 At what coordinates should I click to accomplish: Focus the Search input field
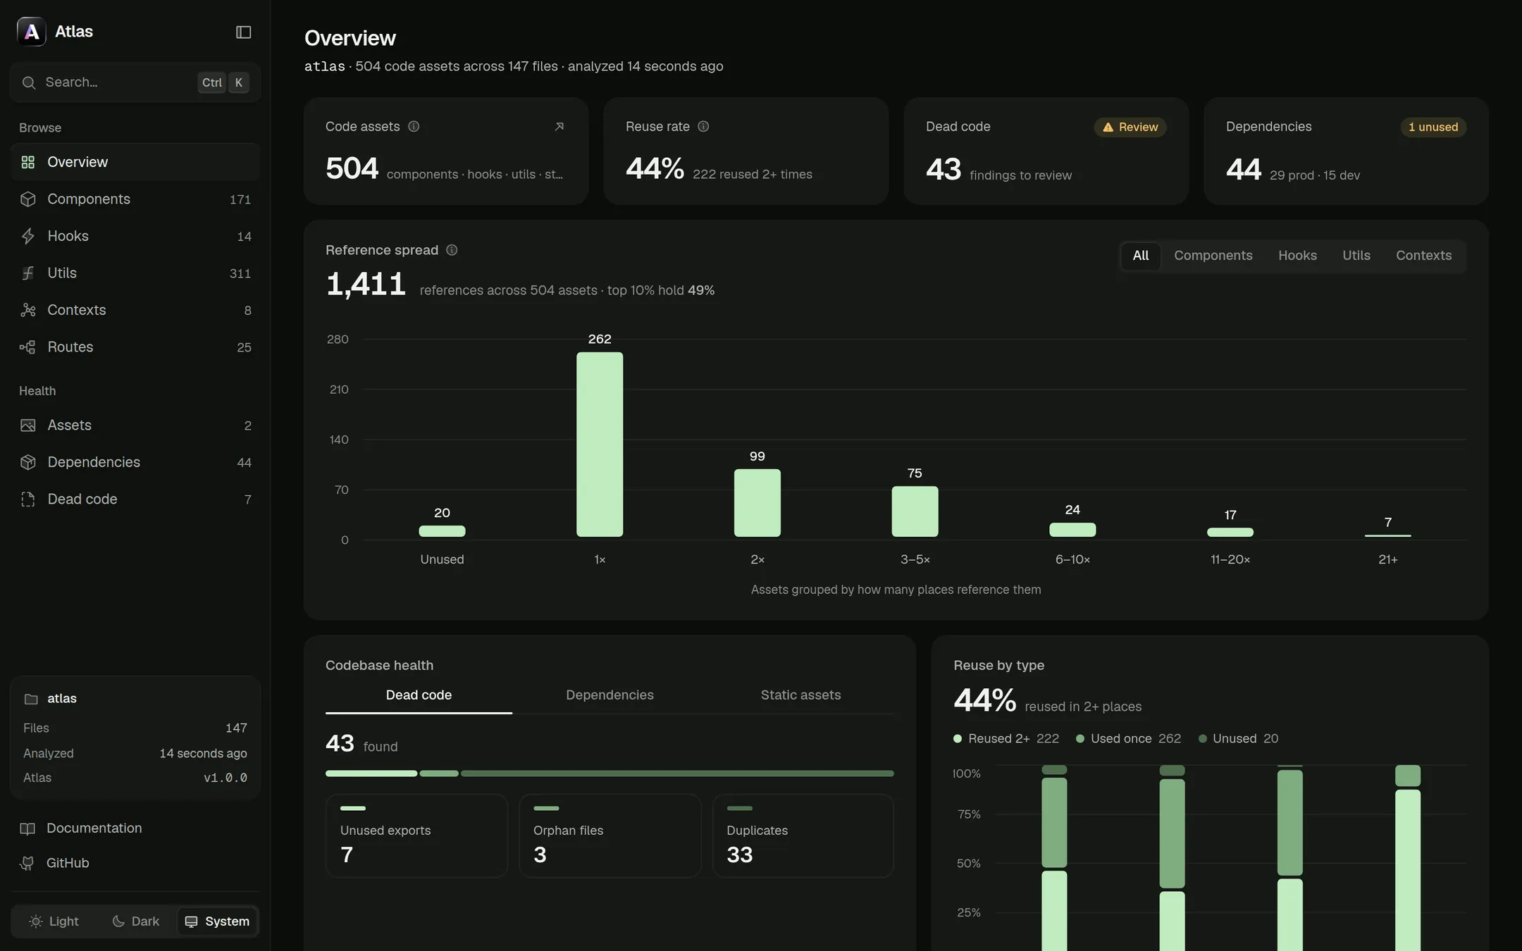coord(135,82)
